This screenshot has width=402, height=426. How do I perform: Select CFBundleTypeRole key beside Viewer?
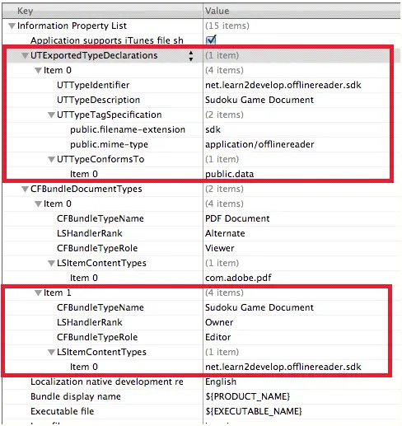[97, 248]
